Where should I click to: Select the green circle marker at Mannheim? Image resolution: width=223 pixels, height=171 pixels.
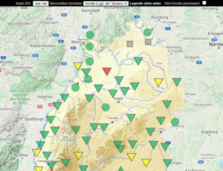click(x=90, y=46)
